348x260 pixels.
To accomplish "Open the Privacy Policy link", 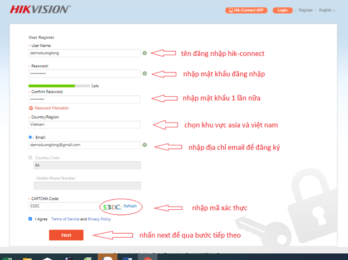I will (99, 219).
